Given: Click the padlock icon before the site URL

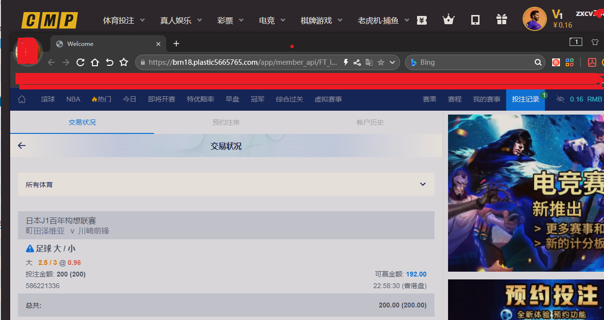Looking at the screenshot, I should click(142, 62).
